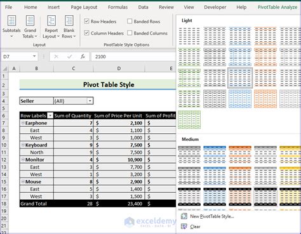Open the Row Labels filter dropdown
The width and height of the screenshot is (301, 234).
(x=50, y=115)
